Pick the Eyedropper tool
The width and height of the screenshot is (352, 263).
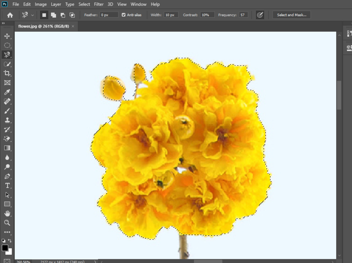7,92
